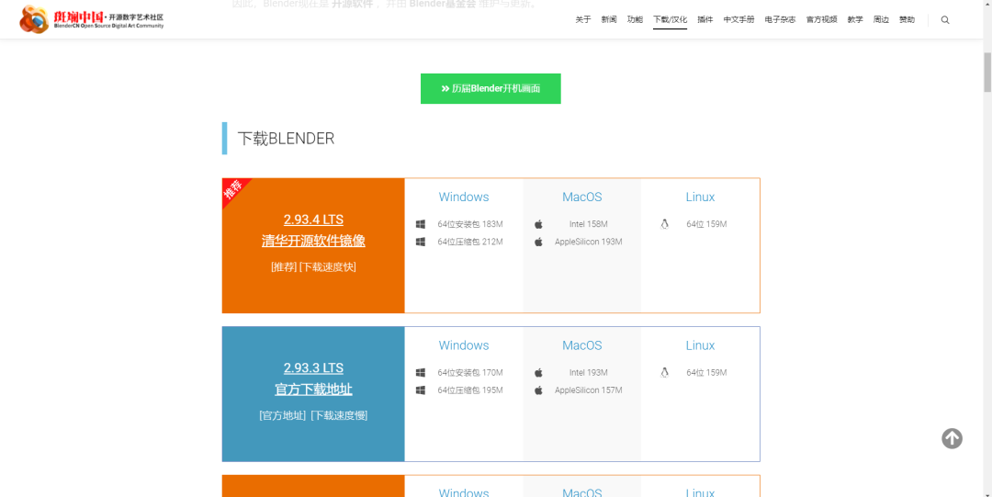Click Windows icon beside 64位压缩包 212M

coord(421,242)
